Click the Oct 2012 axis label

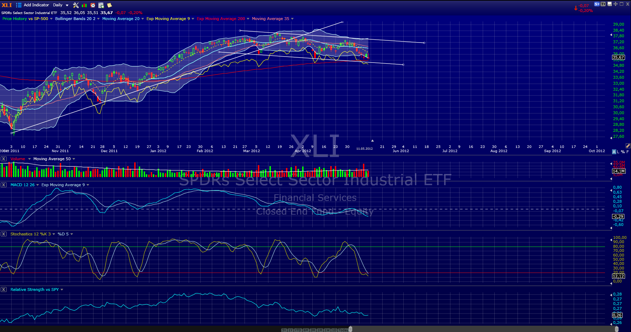click(x=597, y=151)
